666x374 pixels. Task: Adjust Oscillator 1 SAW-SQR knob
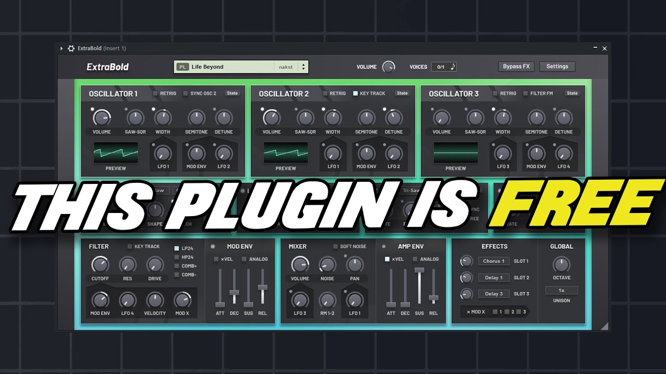click(135, 118)
